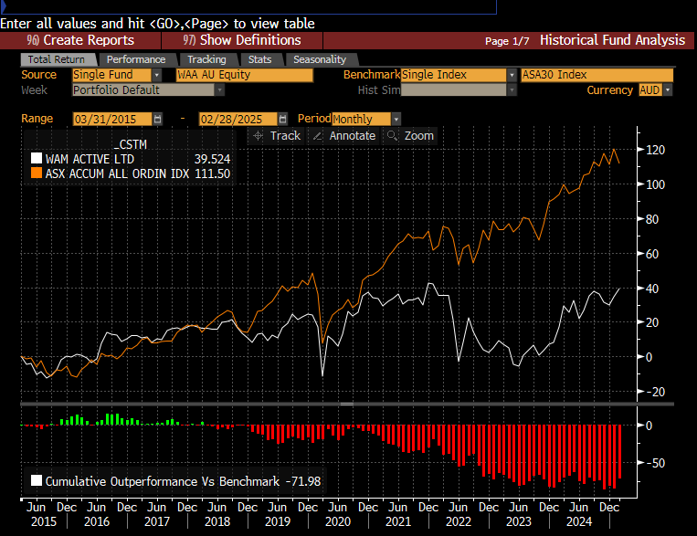Screen dimensions: 697x536
Task: Click the end date 02/28/2025 field
Action: [x=238, y=119]
